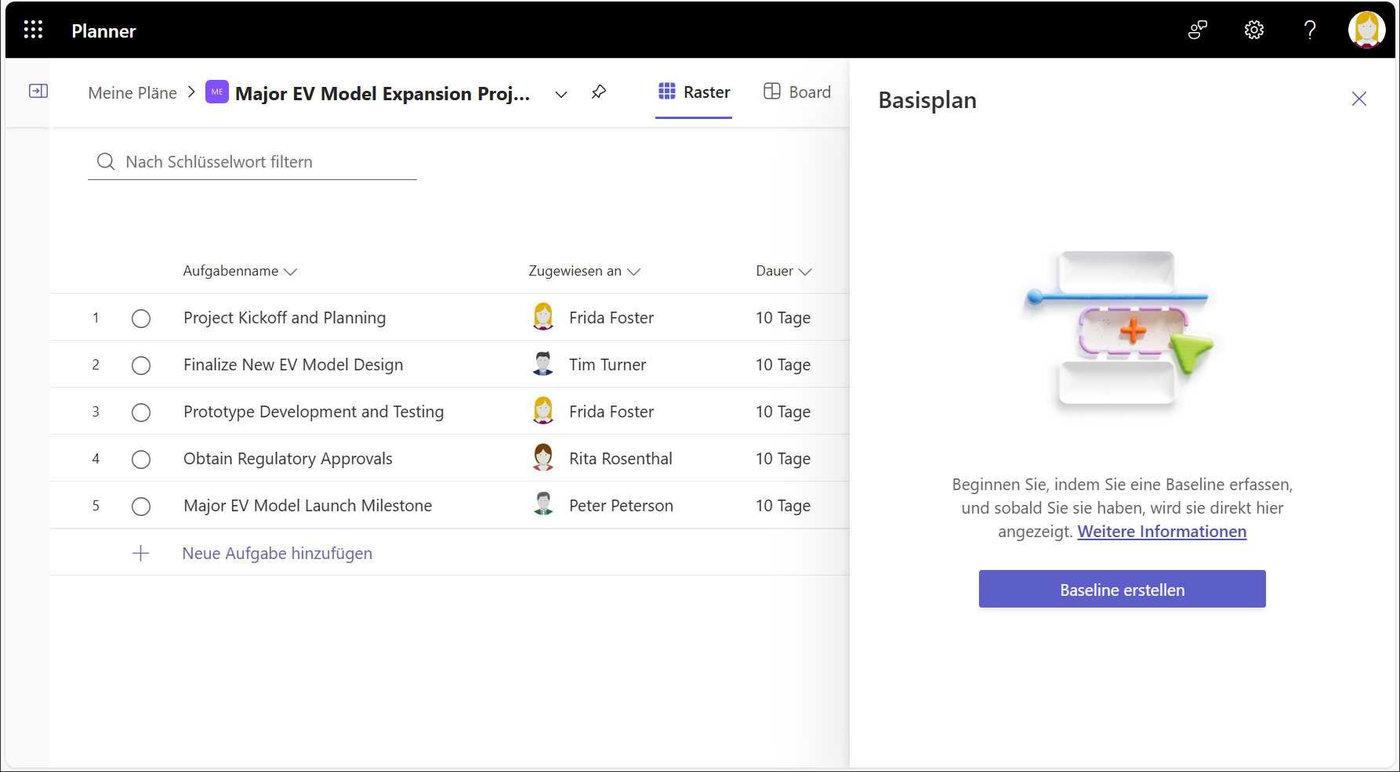Open plan title dropdown chevron
Image resolution: width=1400 pixels, height=772 pixels.
pyautogui.click(x=561, y=94)
